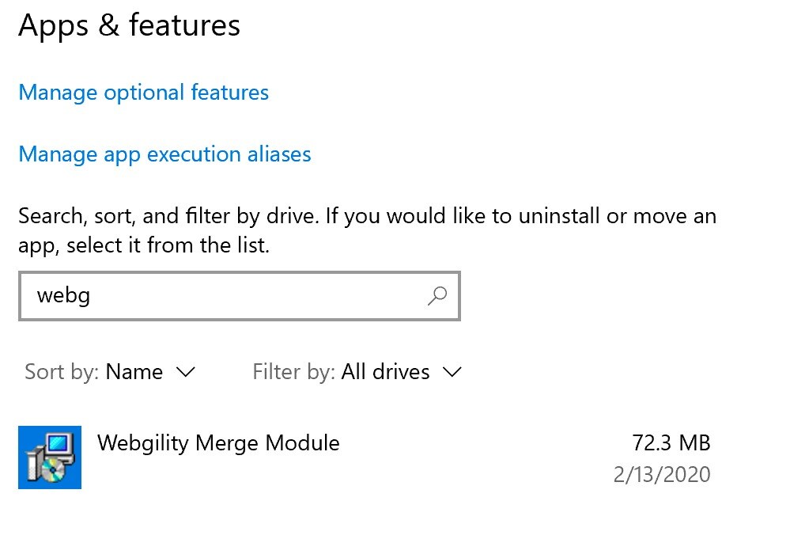The height and width of the screenshot is (558, 790).
Task: Click the Apps & features heading
Action: point(129,25)
